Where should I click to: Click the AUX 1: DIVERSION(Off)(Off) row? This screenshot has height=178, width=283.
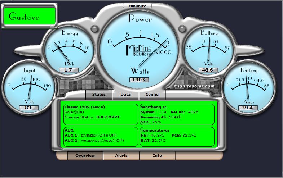[90, 135]
